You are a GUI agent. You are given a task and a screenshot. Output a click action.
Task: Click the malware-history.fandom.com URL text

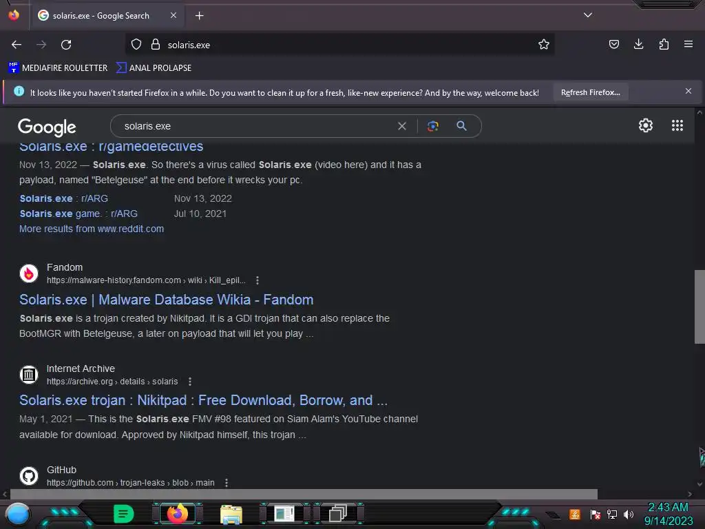(146, 280)
